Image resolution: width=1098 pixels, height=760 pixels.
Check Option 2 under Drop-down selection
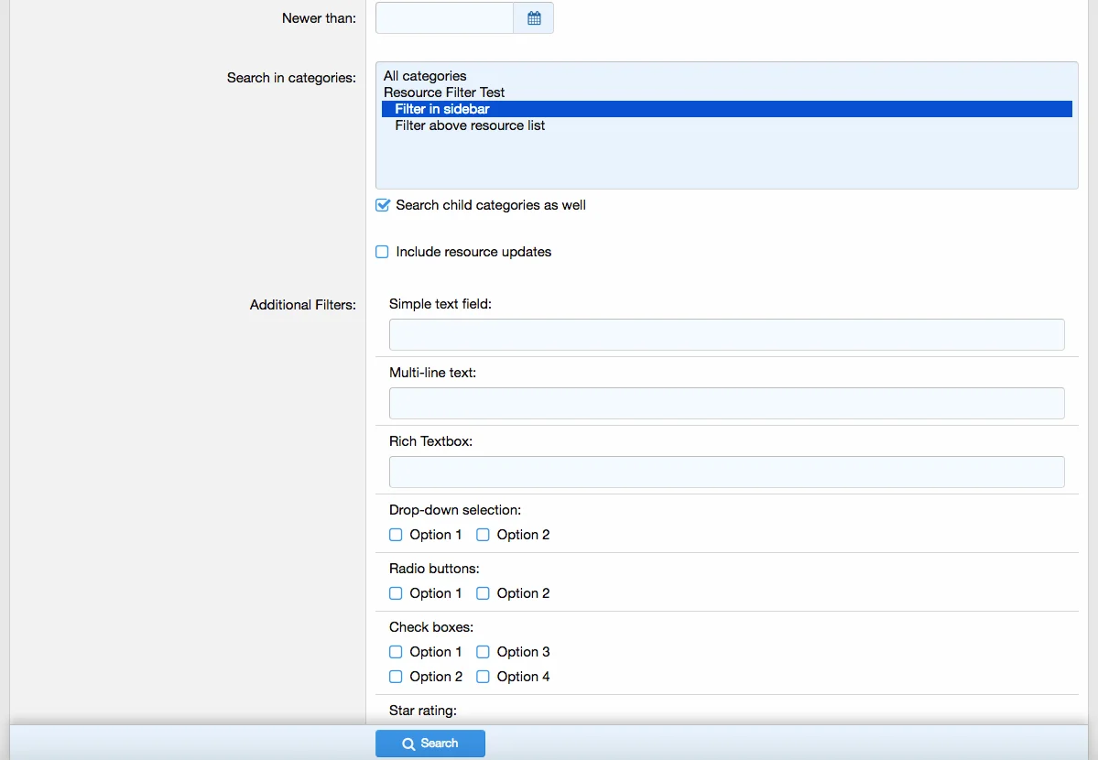[x=483, y=535]
